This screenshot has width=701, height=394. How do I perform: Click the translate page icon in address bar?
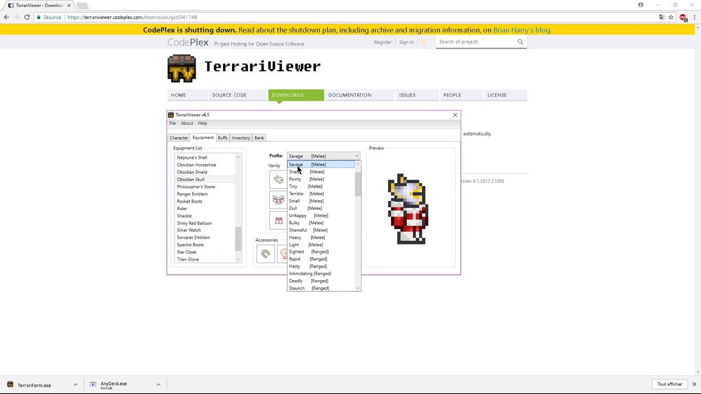click(662, 17)
